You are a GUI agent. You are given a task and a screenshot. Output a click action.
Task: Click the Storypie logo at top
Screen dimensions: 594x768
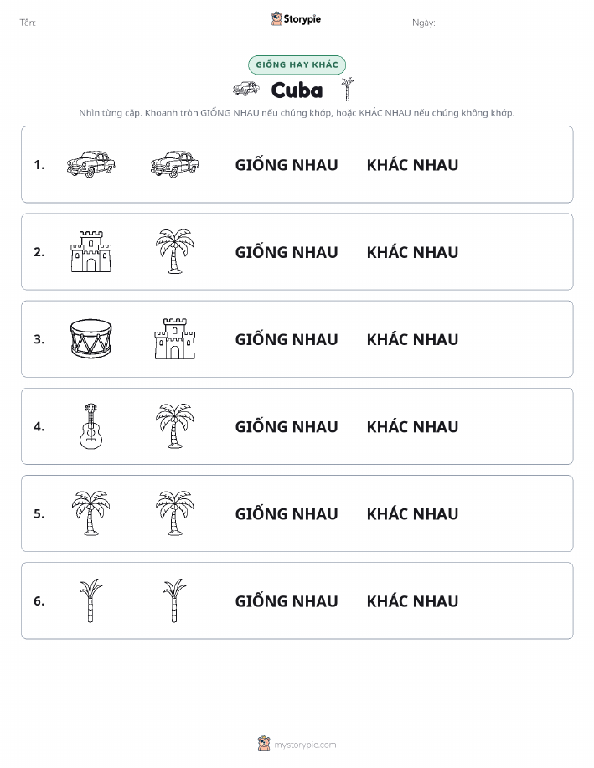pyautogui.click(x=296, y=19)
